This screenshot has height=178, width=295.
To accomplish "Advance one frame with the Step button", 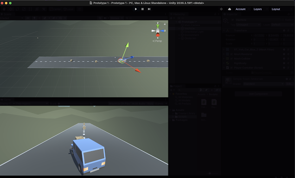I will [x=149, y=9].
